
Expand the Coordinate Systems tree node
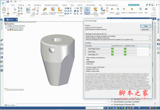coord(6,26)
